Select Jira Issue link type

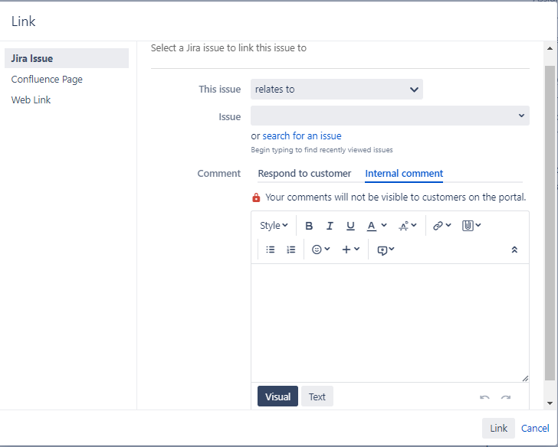click(x=67, y=58)
